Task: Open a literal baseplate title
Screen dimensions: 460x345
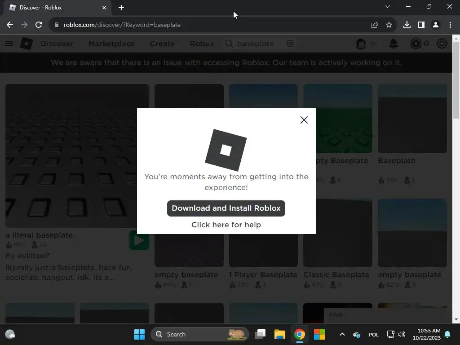Action: click(40, 235)
